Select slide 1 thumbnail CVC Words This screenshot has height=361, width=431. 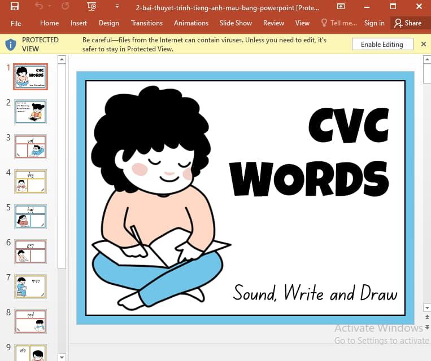click(x=31, y=77)
